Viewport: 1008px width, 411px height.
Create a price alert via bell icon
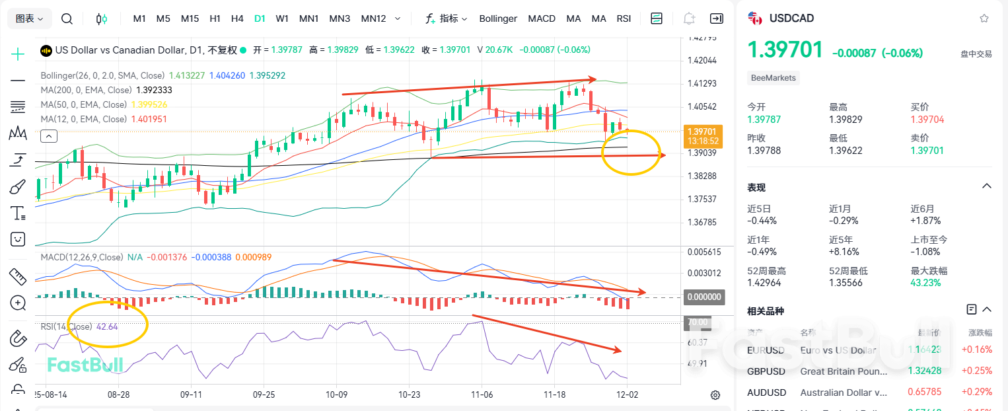click(688, 19)
